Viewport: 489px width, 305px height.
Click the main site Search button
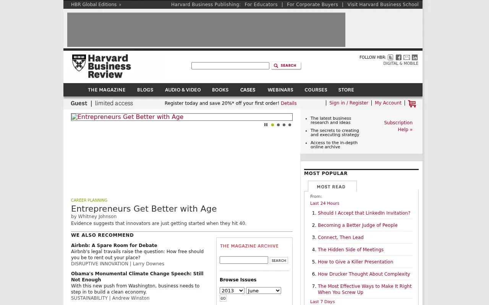tap(286, 66)
